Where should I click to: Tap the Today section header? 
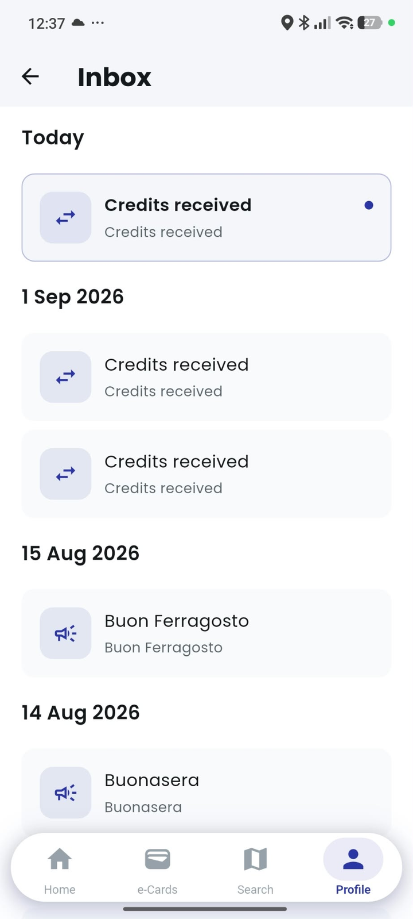click(x=53, y=138)
